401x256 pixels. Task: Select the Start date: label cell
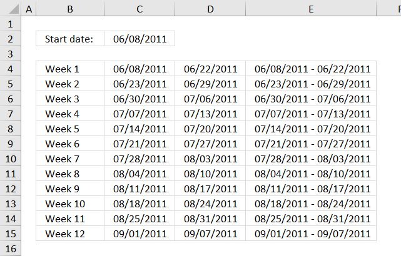(x=70, y=39)
